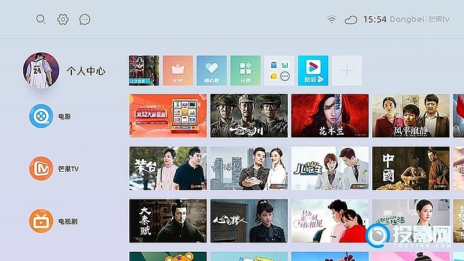This screenshot has width=464, height=261.
Task: Open the 电影 category label
Action: tap(64, 117)
